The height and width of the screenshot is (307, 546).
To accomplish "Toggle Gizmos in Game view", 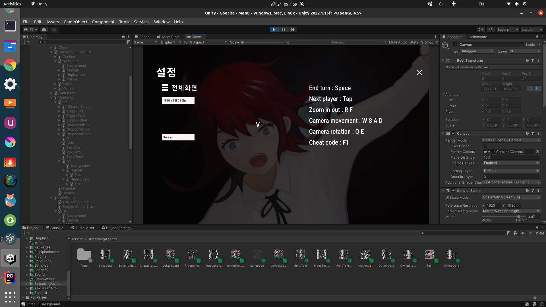I will click(427, 42).
